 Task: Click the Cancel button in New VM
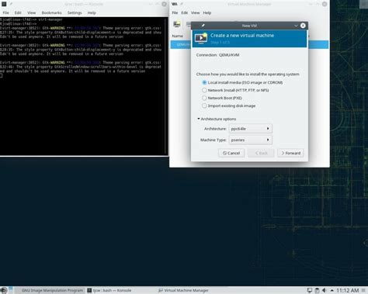(x=231, y=153)
